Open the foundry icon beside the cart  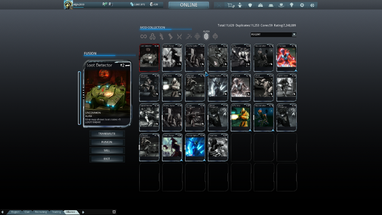pyautogui.click(x=240, y=5)
